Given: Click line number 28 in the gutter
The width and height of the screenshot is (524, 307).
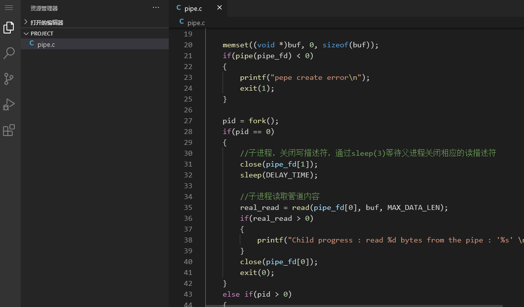Looking at the screenshot, I should click(x=187, y=132).
